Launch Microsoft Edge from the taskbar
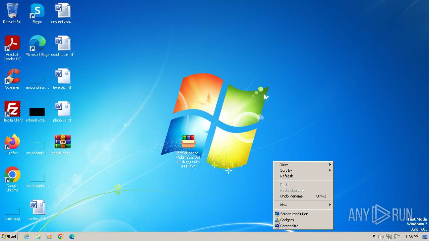 (72, 237)
